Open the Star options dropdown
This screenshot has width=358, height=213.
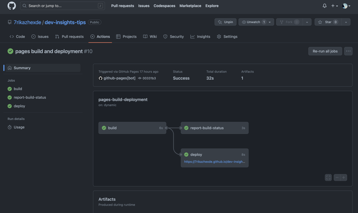(x=346, y=22)
